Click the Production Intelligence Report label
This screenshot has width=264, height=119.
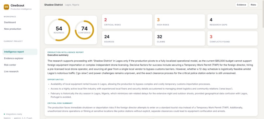click(66, 52)
